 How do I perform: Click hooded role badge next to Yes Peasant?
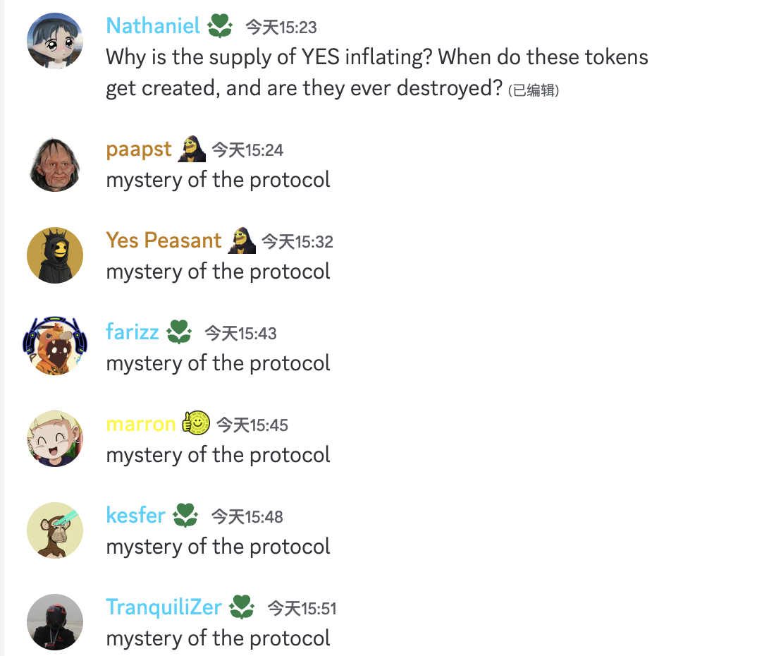(242, 241)
